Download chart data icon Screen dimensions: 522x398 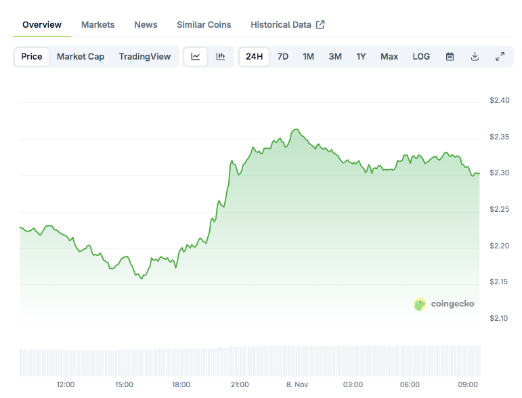click(x=475, y=57)
